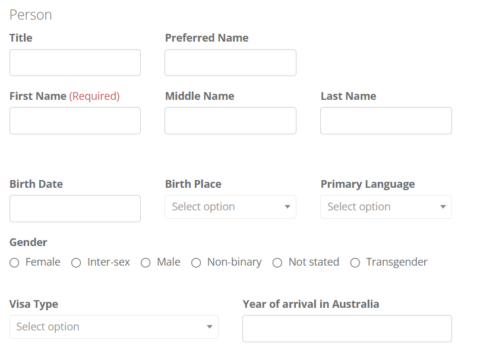
Task: Pick the Non-binary gender option
Action: tap(196, 263)
